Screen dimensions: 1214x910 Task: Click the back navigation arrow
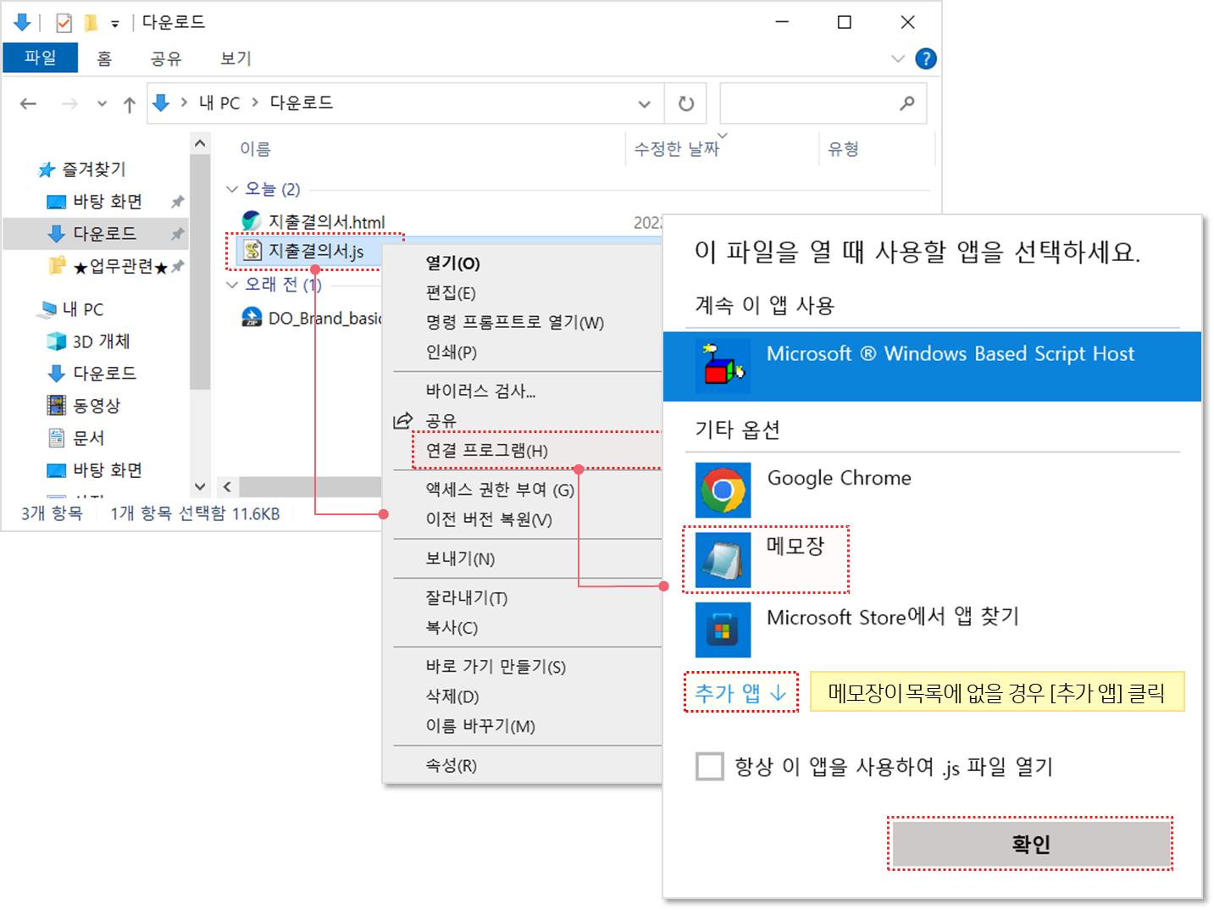(29, 103)
